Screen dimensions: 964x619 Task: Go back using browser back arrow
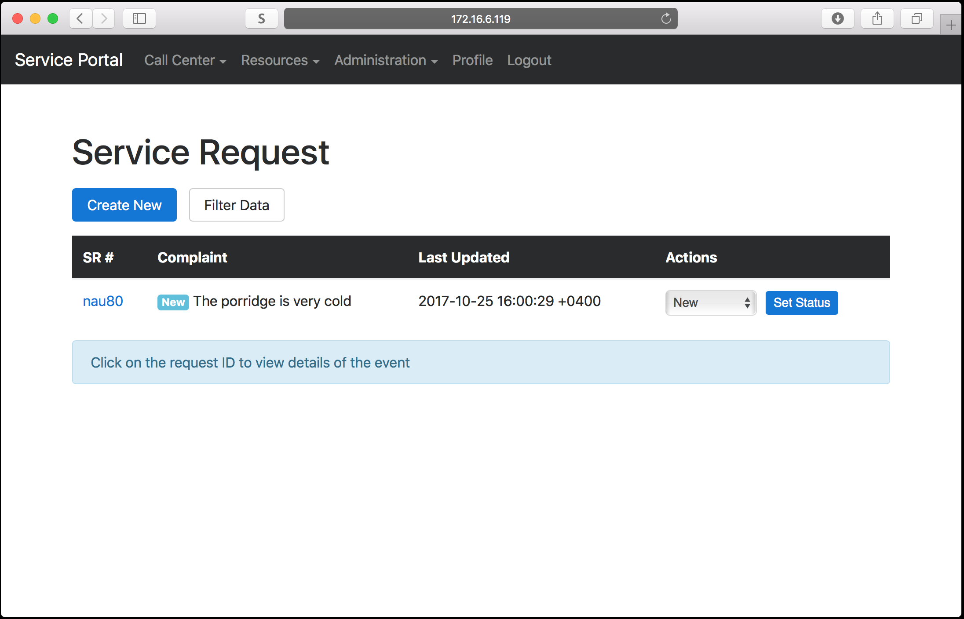tap(80, 18)
